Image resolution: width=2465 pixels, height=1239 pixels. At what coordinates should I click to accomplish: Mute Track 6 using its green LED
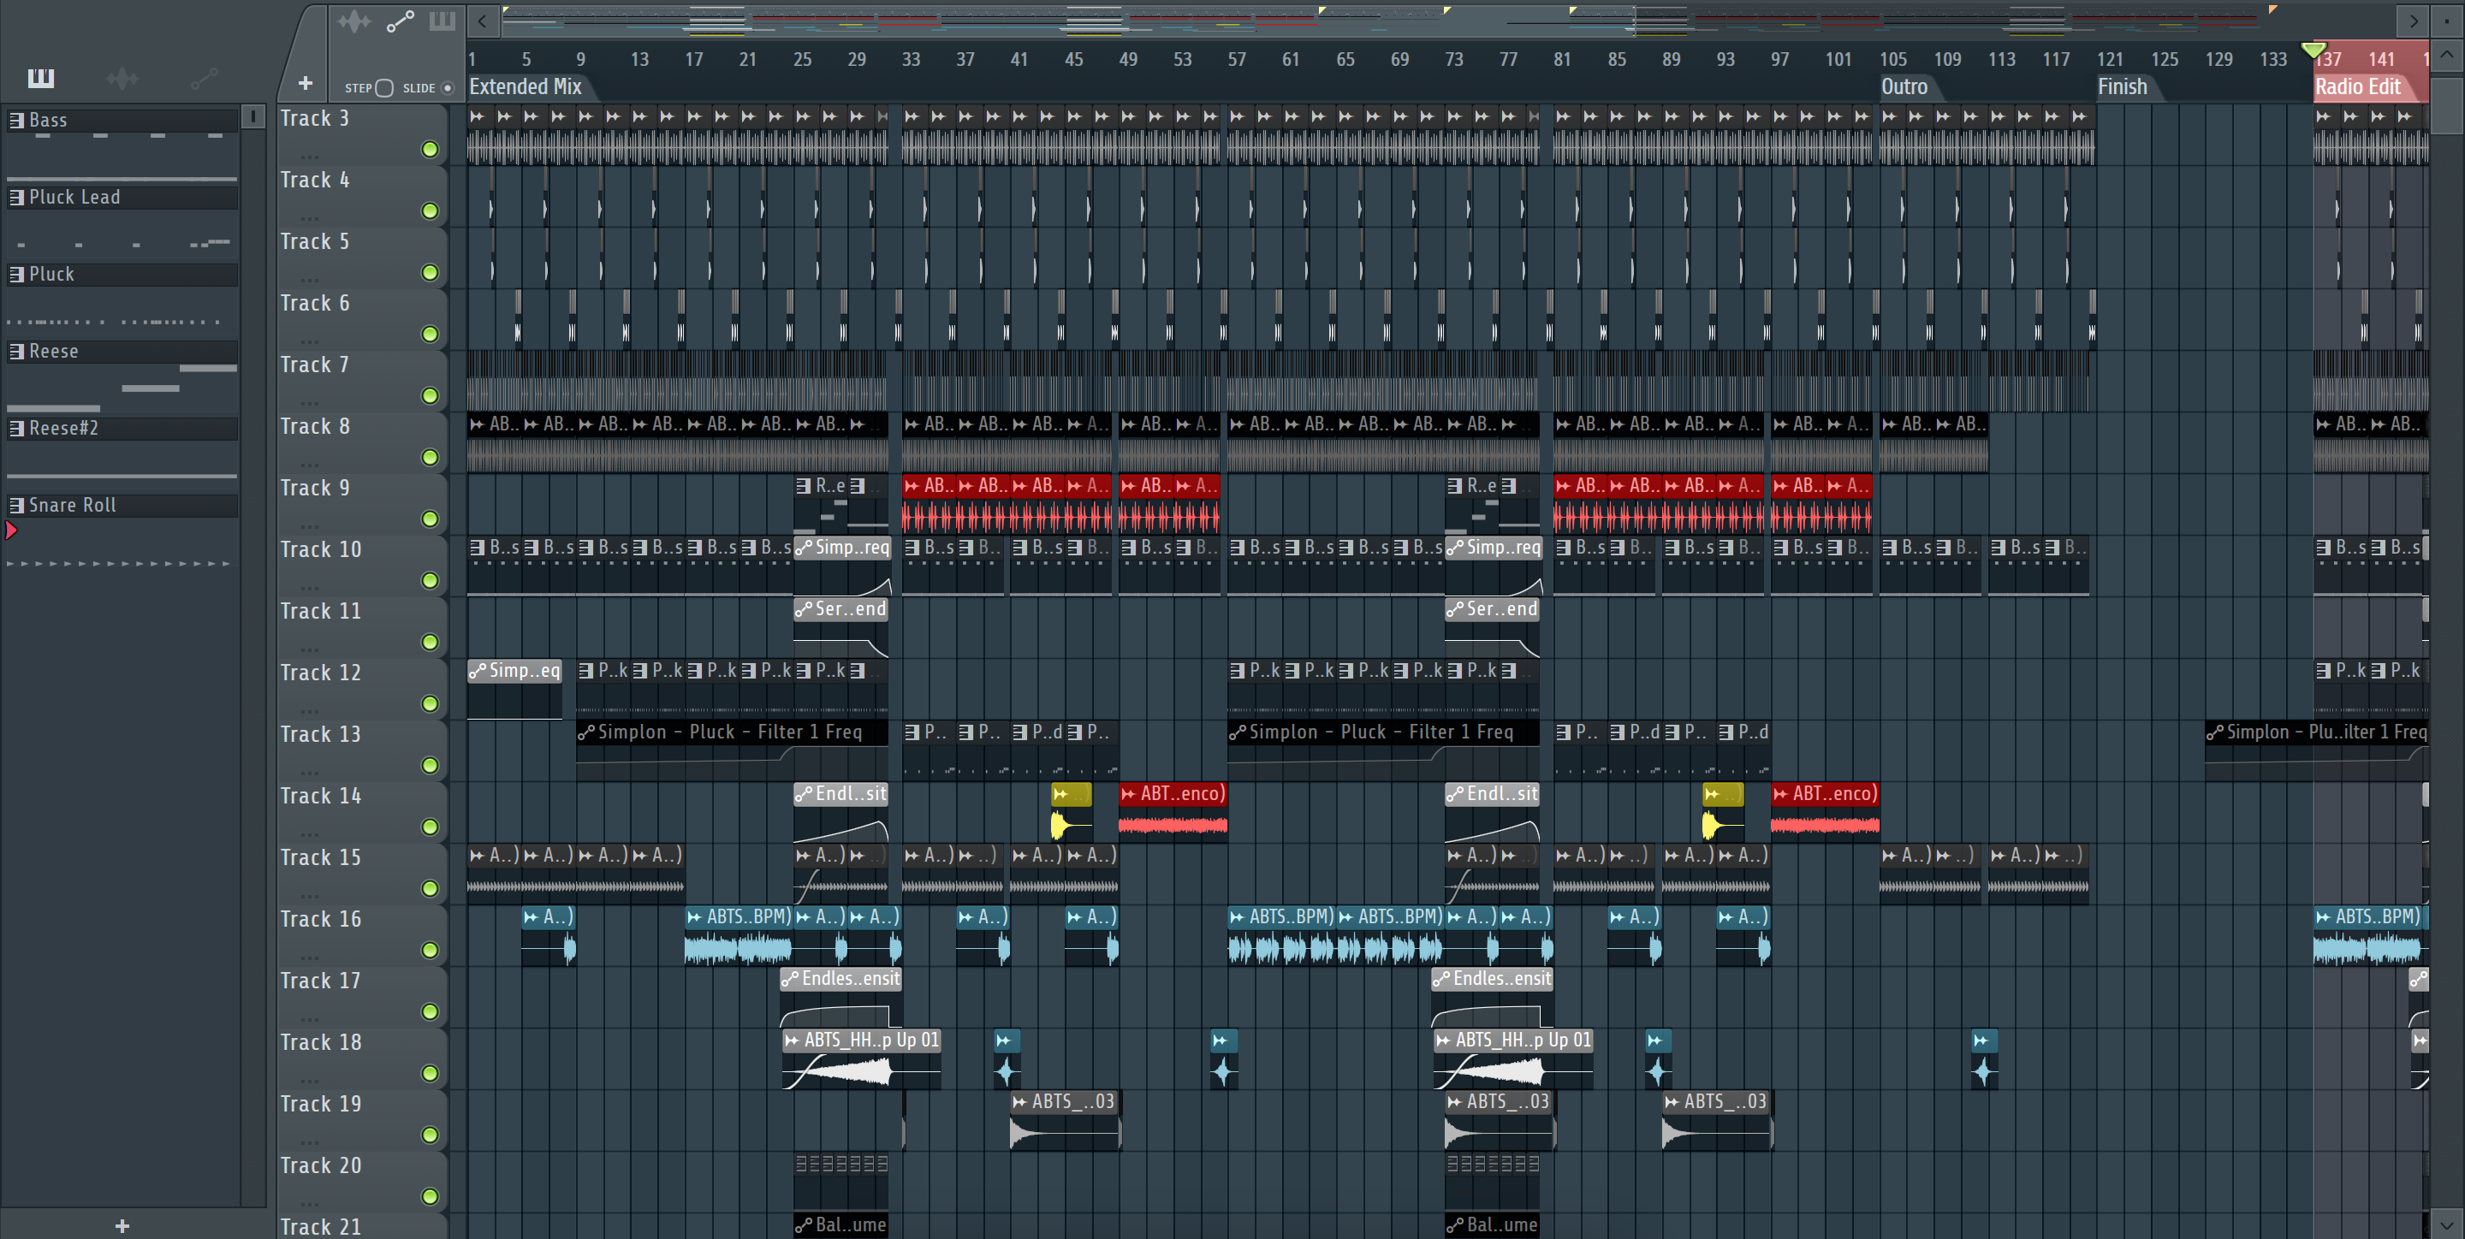click(430, 334)
